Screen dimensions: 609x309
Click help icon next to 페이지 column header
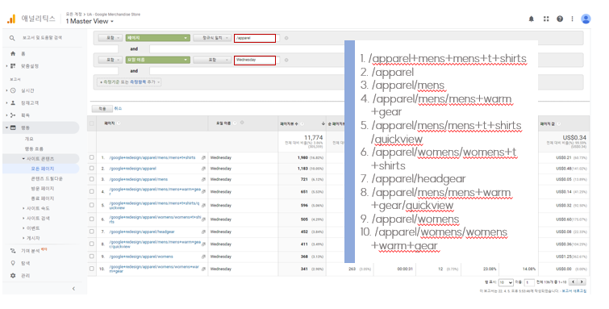tap(119, 123)
